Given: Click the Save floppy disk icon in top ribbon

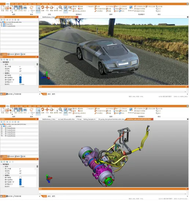Looking at the screenshot, I should [x=16, y=8].
